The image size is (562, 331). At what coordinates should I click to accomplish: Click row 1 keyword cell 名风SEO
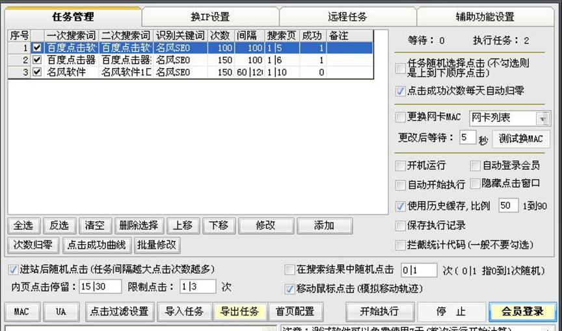[180, 48]
